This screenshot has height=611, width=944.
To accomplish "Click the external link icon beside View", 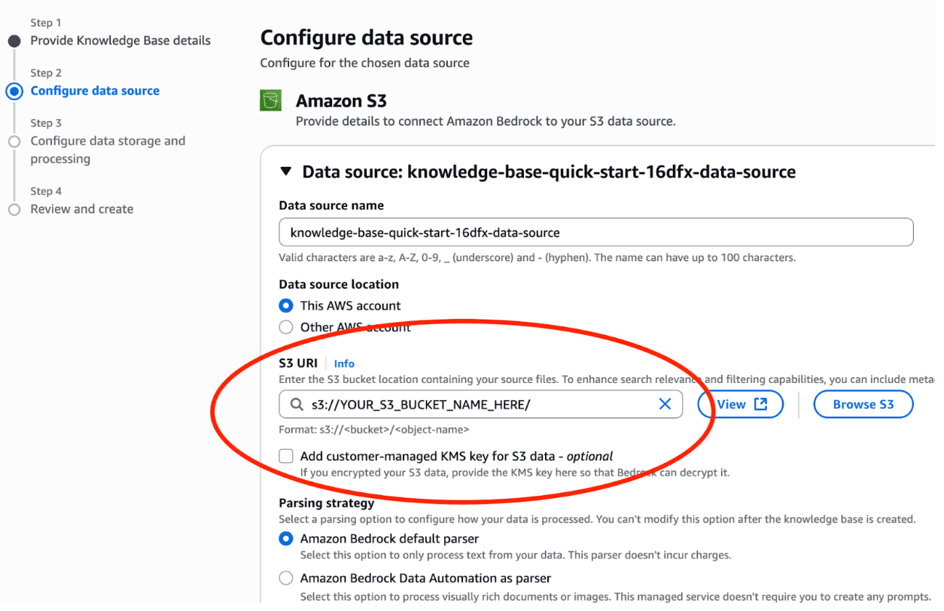I will coord(761,404).
